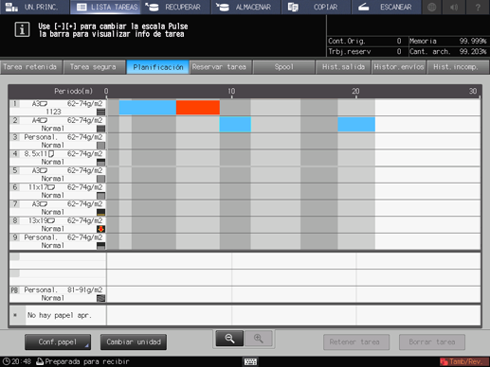The height and width of the screenshot is (367, 490).
Task: Open the RECUPERAR tab
Action: [x=175, y=7]
